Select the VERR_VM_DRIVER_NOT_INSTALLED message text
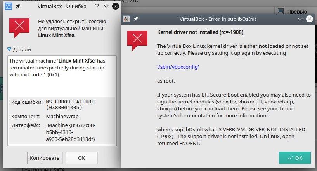The height and width of the screenshot is (171, 317). click(231, 136)
